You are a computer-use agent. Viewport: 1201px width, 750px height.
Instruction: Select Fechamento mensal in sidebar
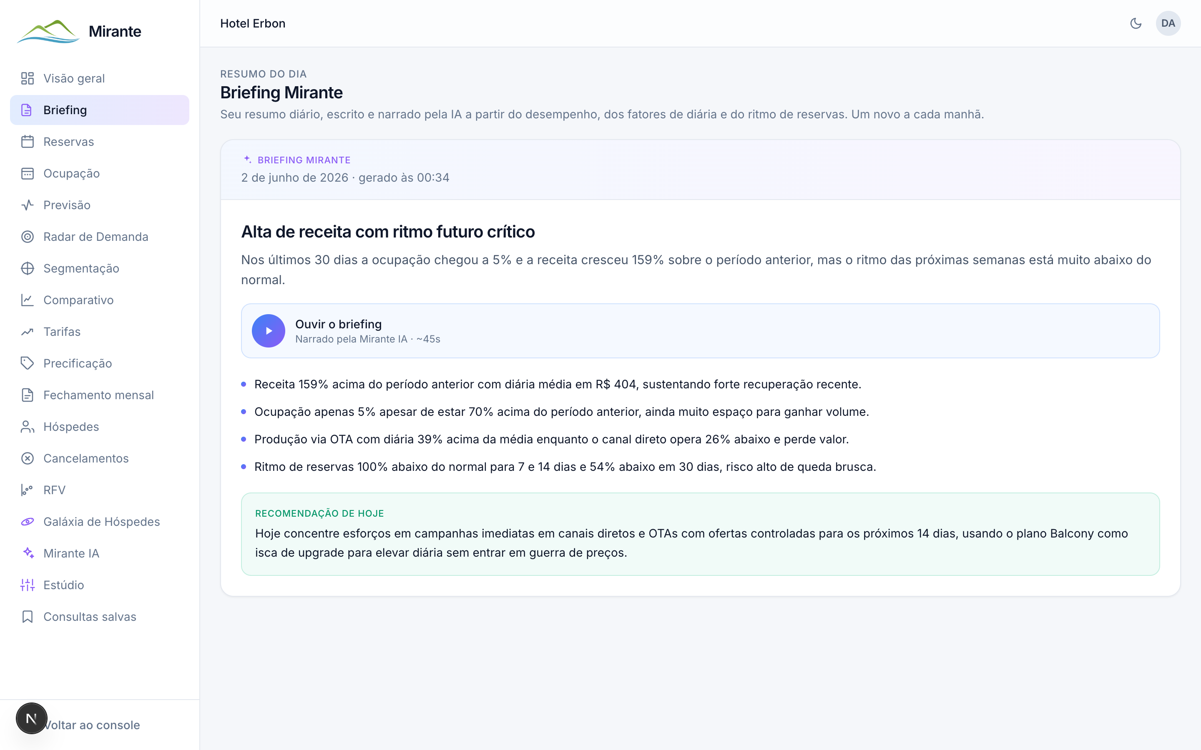(100, 395)
